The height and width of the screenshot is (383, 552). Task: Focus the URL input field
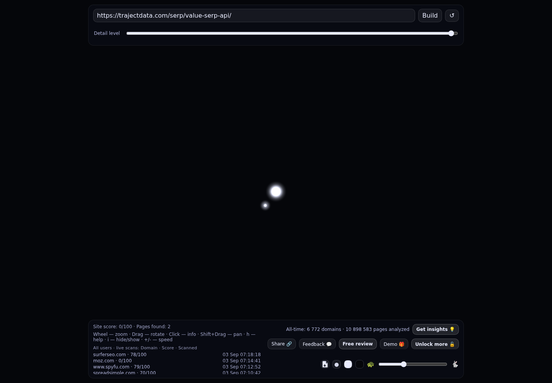[x=254, y=16]
